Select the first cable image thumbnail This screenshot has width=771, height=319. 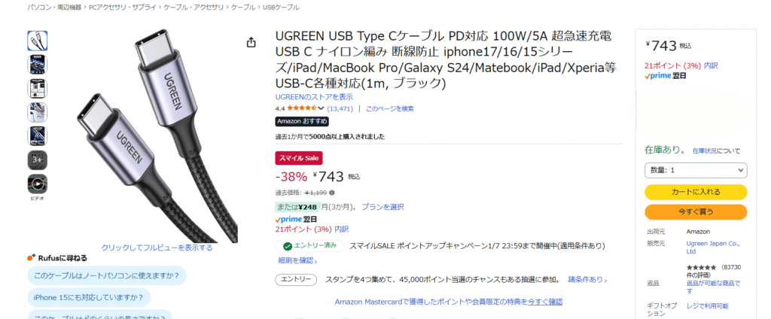pyautogui.click(x=38, y=41)
